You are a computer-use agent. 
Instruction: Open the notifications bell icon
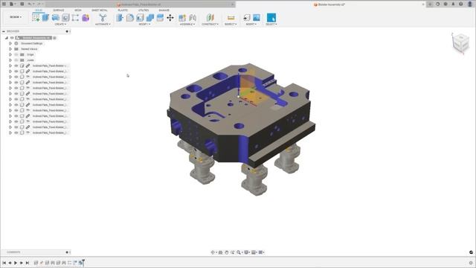(x=453, y=4)
